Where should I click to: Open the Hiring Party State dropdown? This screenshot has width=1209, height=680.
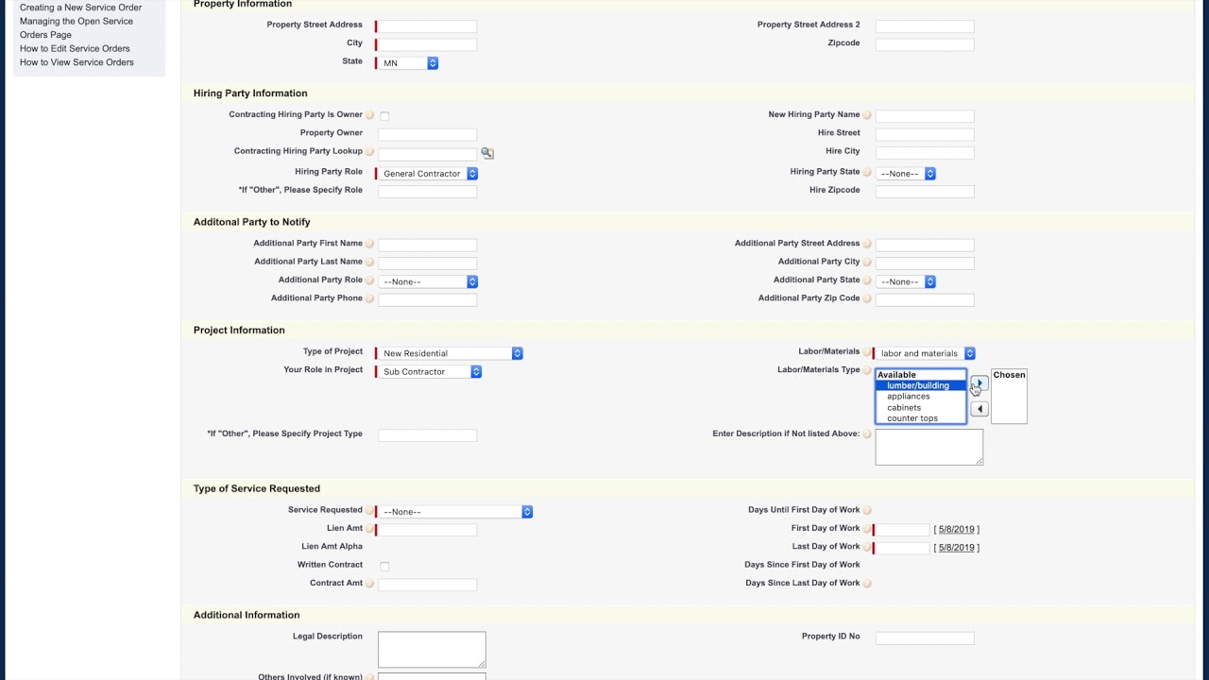coord(906,174)
